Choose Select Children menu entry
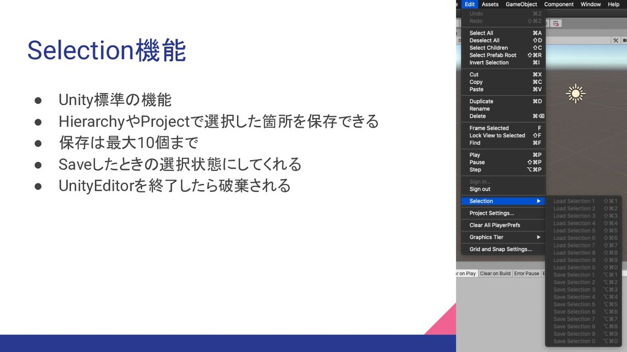This screenshot has height=352, width=627. 504,48
